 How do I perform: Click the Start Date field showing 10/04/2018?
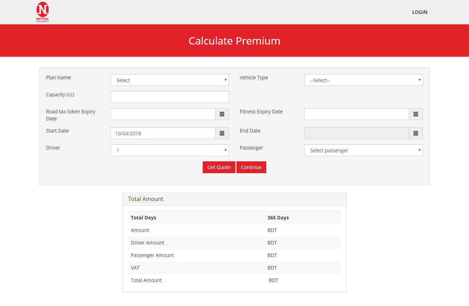pyautogui.click(x=163, y=133)
